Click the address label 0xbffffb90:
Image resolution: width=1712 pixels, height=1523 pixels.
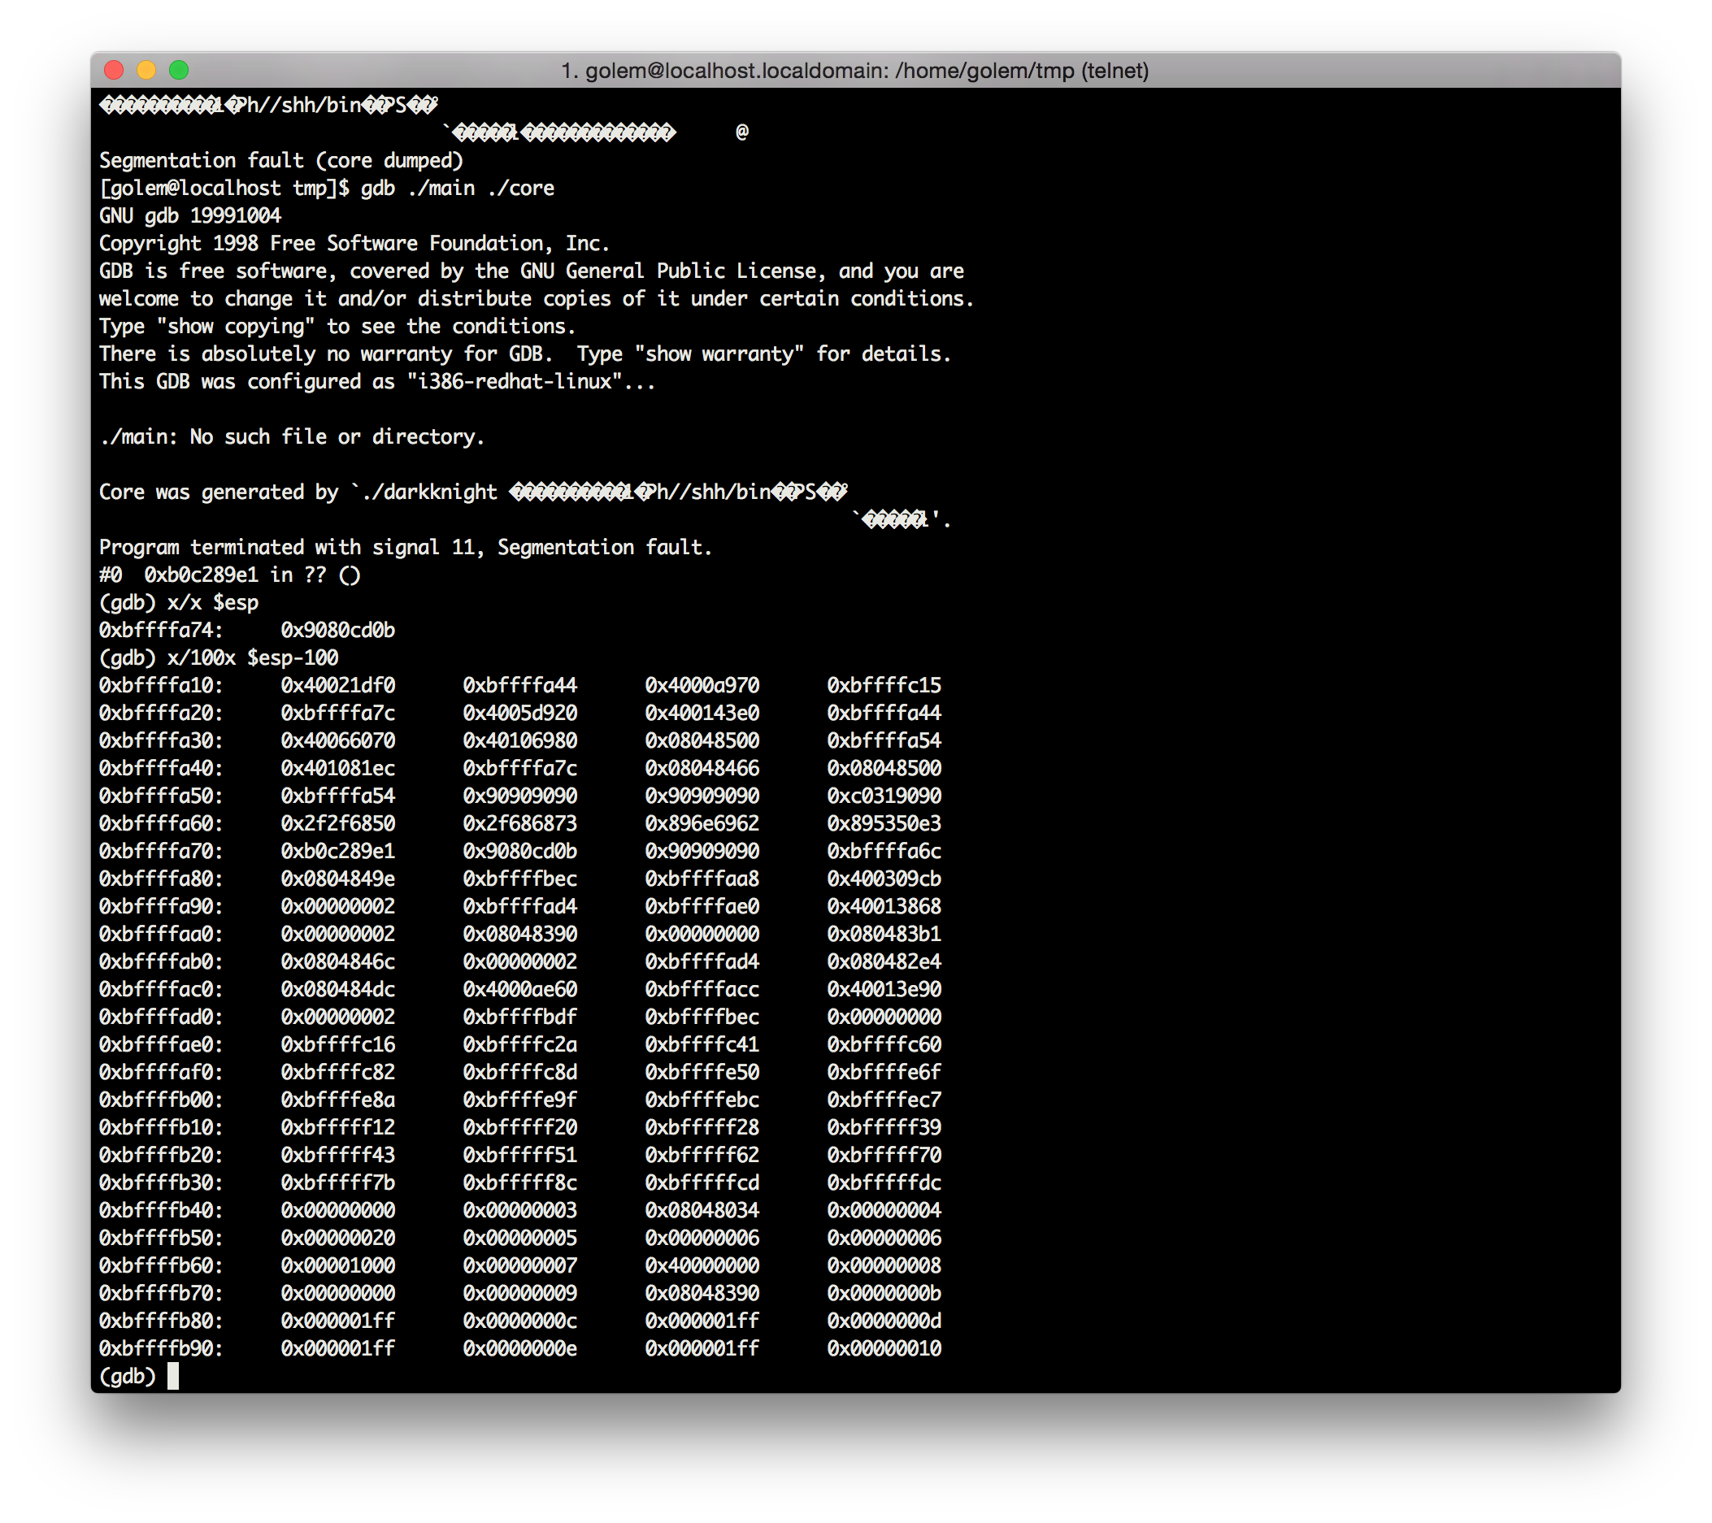[x=161, y=1349]
